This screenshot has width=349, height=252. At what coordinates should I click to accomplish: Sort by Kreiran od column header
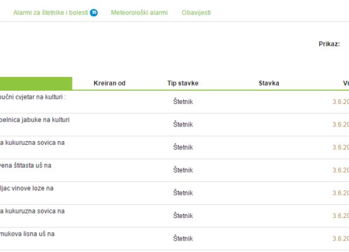(109, 83)
